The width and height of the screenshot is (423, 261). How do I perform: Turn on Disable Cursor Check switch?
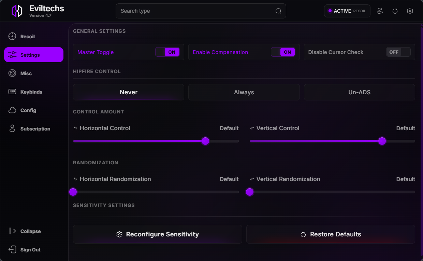[x=398, y=52]
